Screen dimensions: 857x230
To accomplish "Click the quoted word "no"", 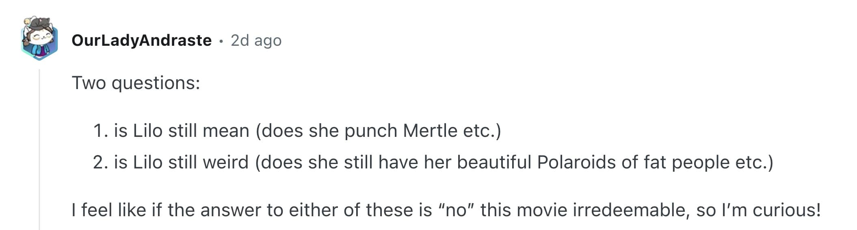I will pyautogui.click(x=456, y=210).
